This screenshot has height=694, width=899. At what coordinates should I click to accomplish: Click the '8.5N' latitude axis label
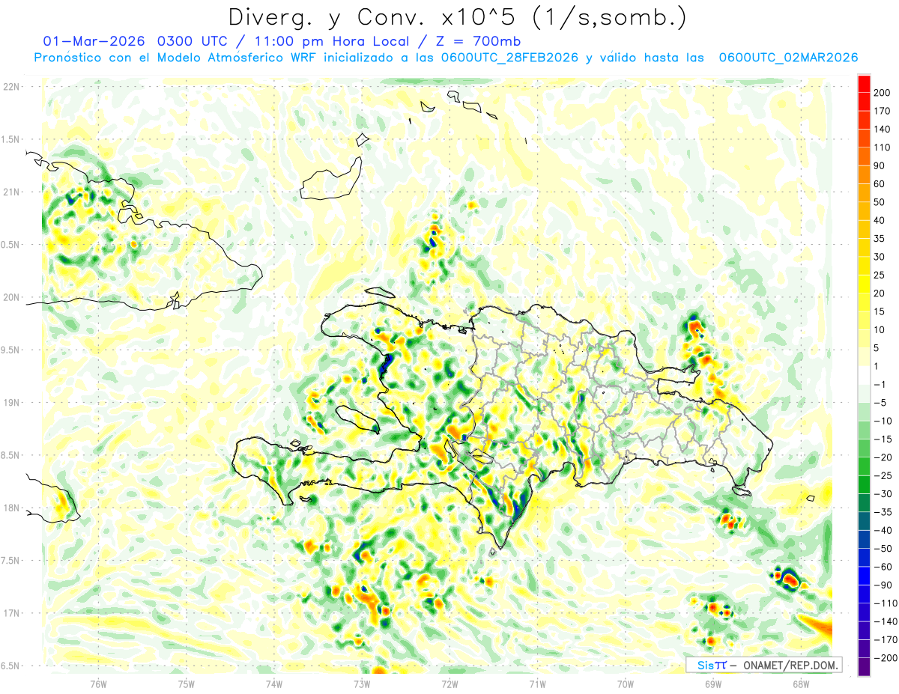(x=11, y=455)
